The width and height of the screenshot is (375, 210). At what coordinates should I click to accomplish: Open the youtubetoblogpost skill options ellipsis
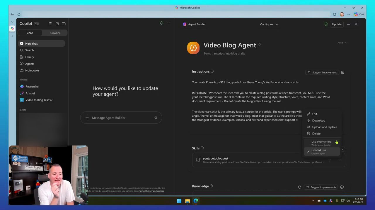(339, 160)
